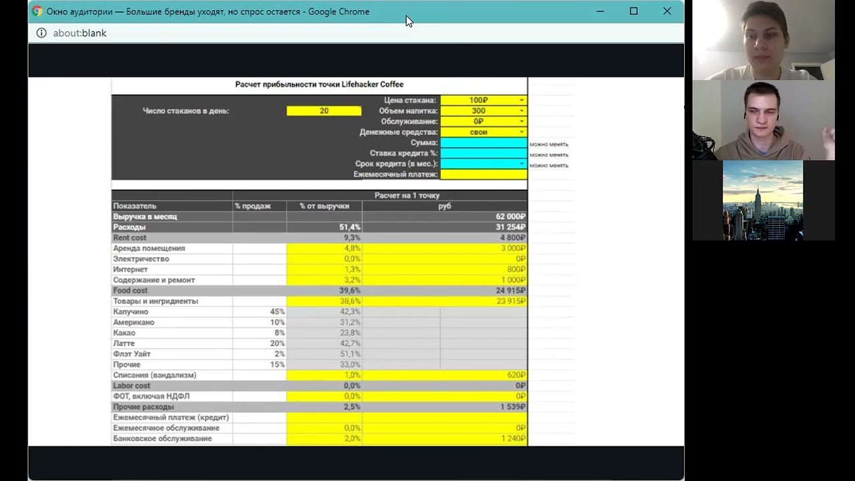Click the Ежемесячный платеж (кредит) row label

pos(171,418)
